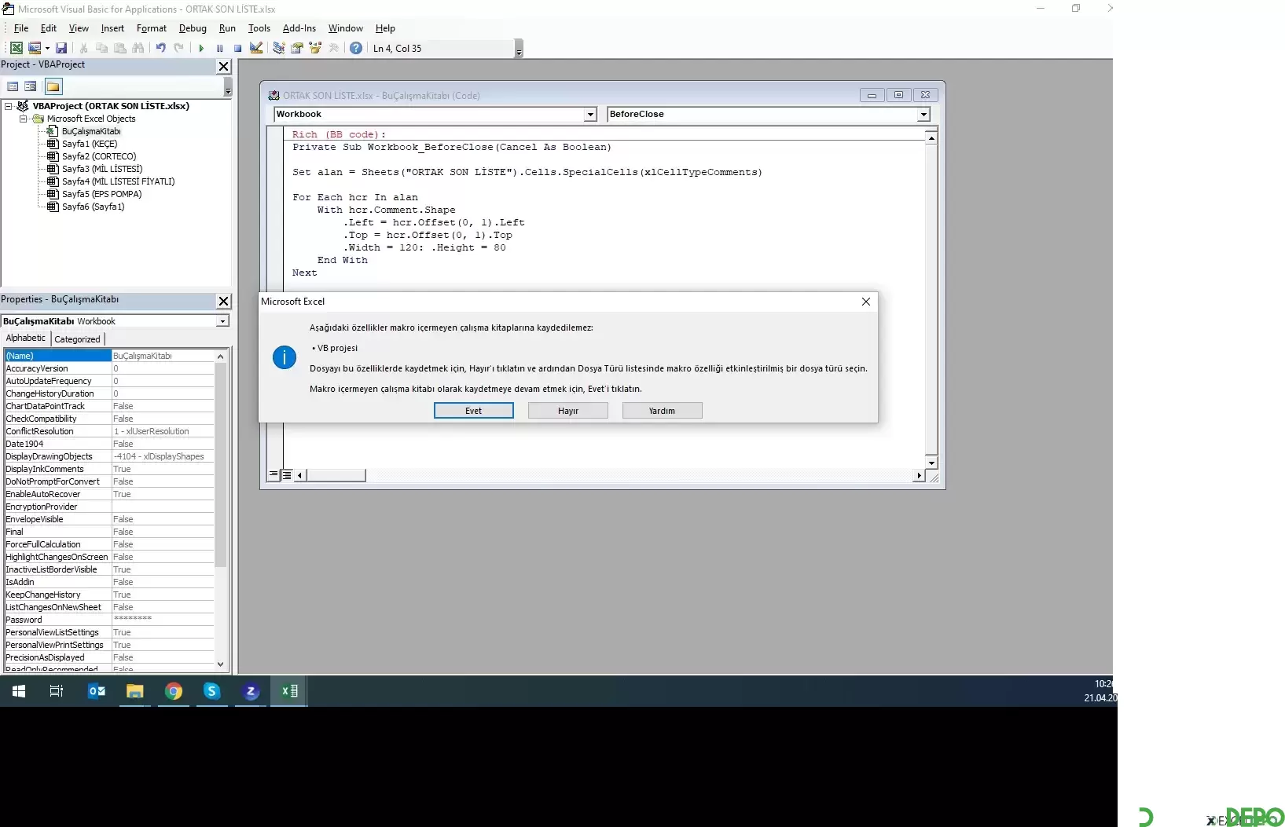
Task: Open the View Microsoft Excel toolbar icon
Action: (x=16, y=48)
